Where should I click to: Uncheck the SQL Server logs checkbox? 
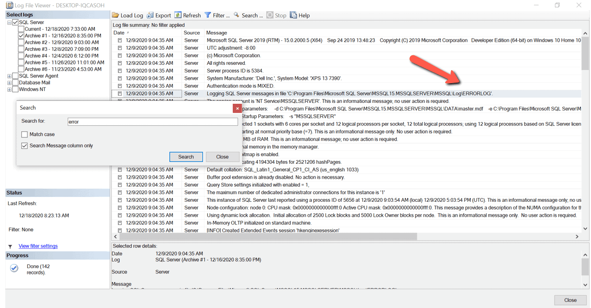click(x=15, y=22)
